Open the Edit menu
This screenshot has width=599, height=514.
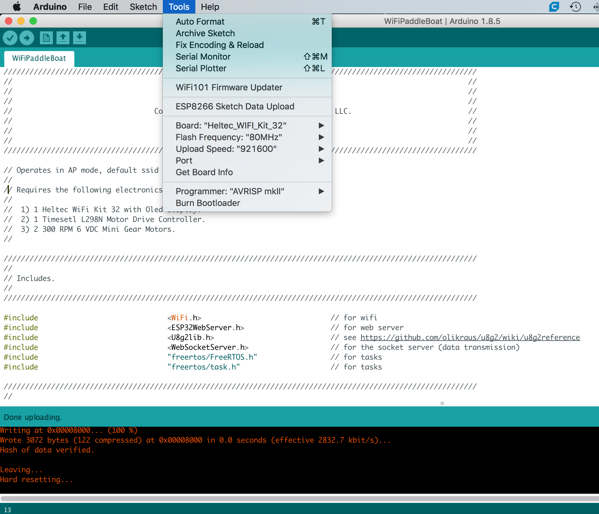click(111, 6)
